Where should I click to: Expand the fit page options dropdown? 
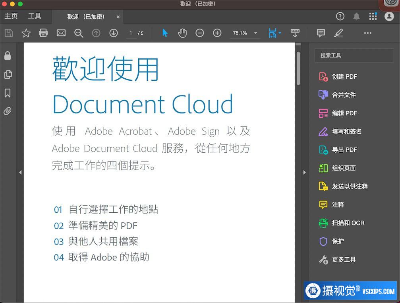tap(280, 33)
